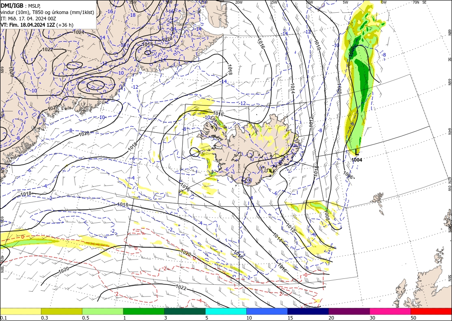Image resolution: width=452 pixels, height=321 pixels.
Task: Click the '15' legend scale value
Action: 290,318
